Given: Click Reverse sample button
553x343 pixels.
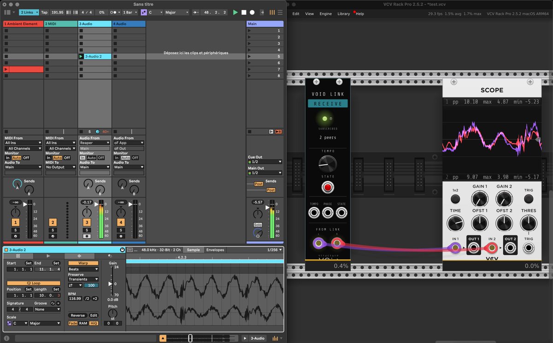Looking at the screenshot, I should tap(77, 315).
